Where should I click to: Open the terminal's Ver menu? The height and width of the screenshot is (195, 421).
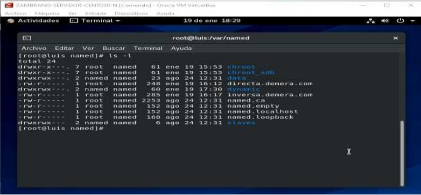point(88,48)
